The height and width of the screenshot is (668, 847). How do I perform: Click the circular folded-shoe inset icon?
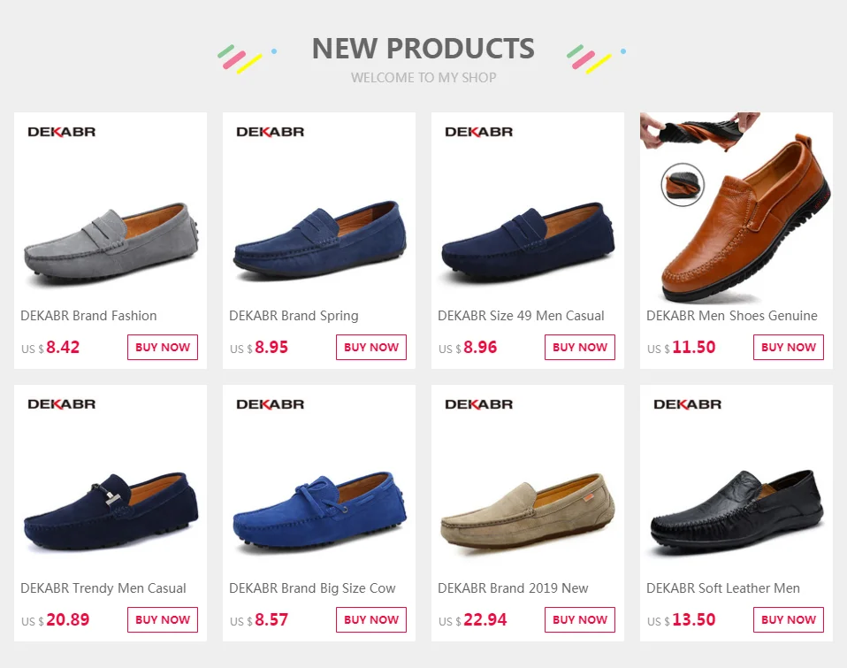click(683, 185)
